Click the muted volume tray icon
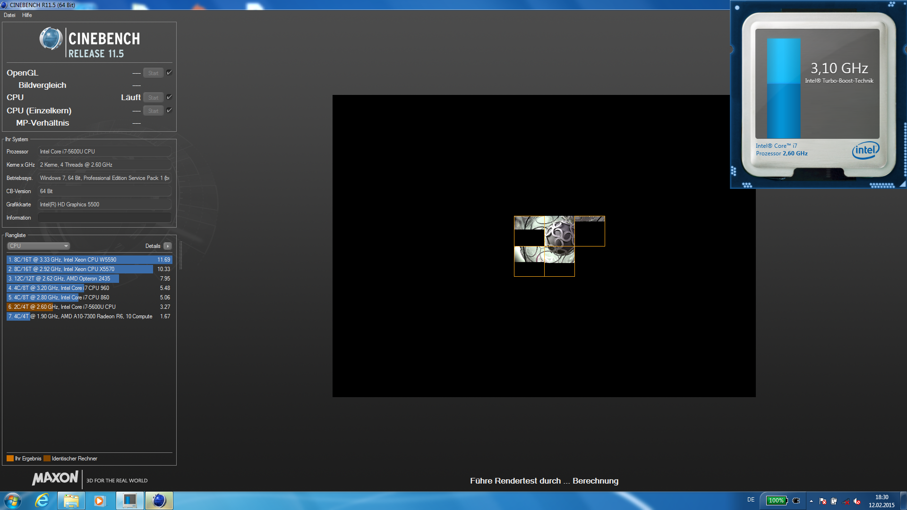 coord(857,501)
